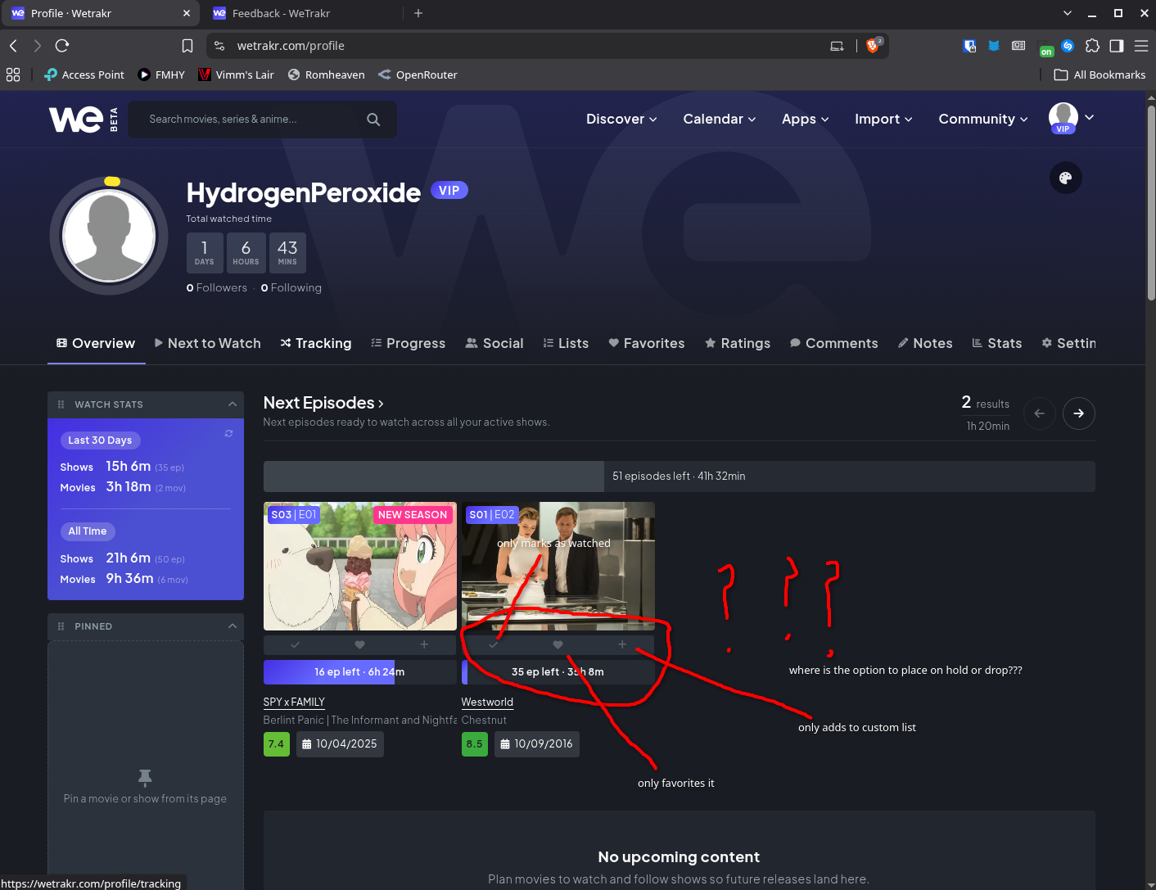Click the refresh icon in Watch Stats

click(x=228, y=433)
